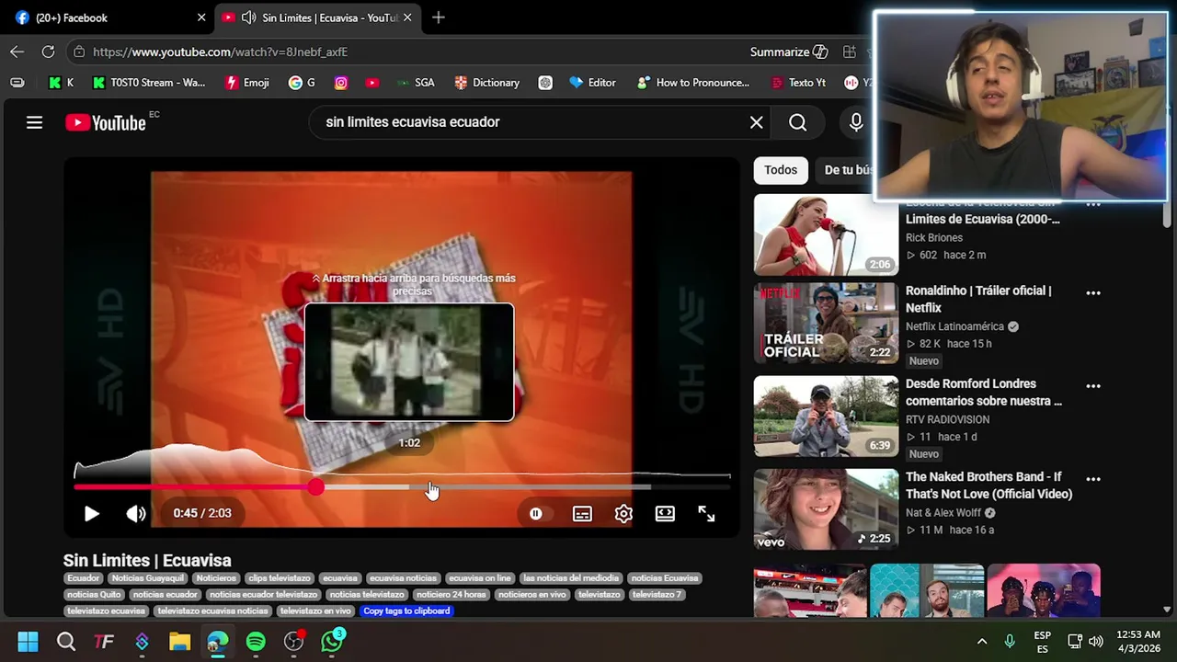The image size is (1177, 662).
Task: Clear the search text with the X
Action: [756, 122]
